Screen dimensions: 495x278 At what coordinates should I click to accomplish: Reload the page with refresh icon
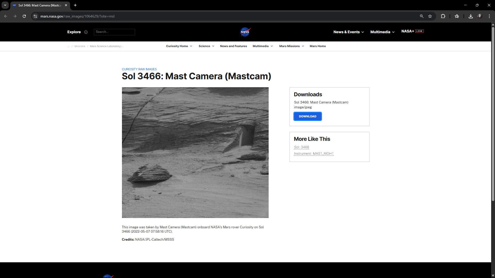24,16
